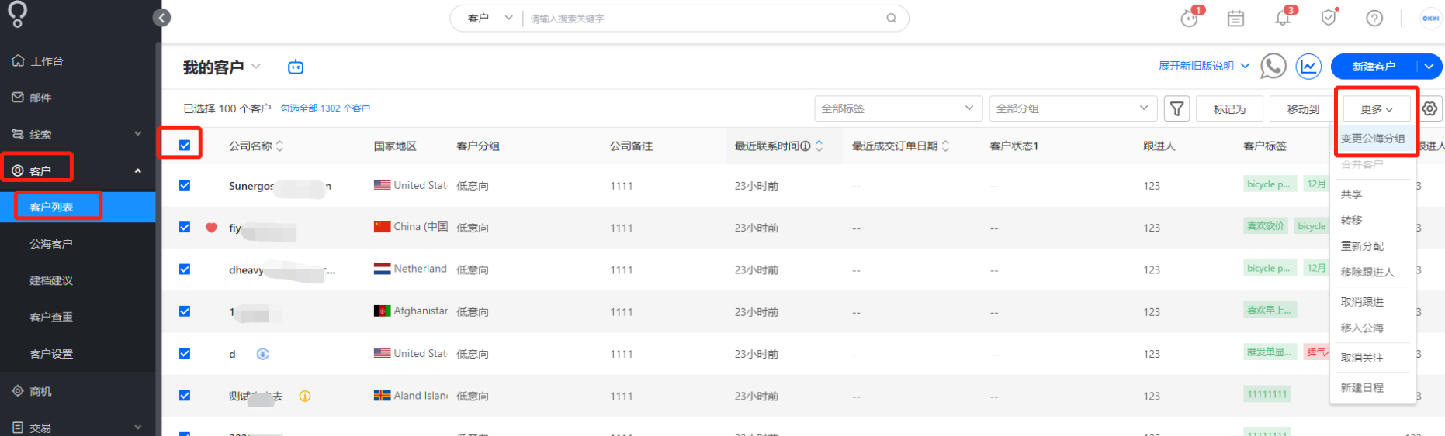Click the search magnifier icon
The width and height of the screenshot is (1445, 436).
(x=892, y=19)
